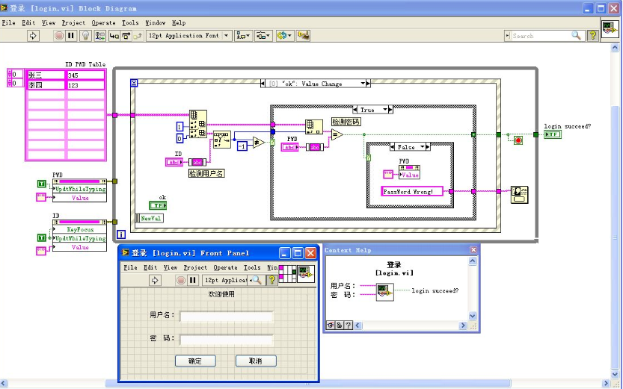The width and height of the screenshot is (623, 389).
Task: Click the search magnifier in Block Diagram toolbar
Action: (x=576, y=36)
